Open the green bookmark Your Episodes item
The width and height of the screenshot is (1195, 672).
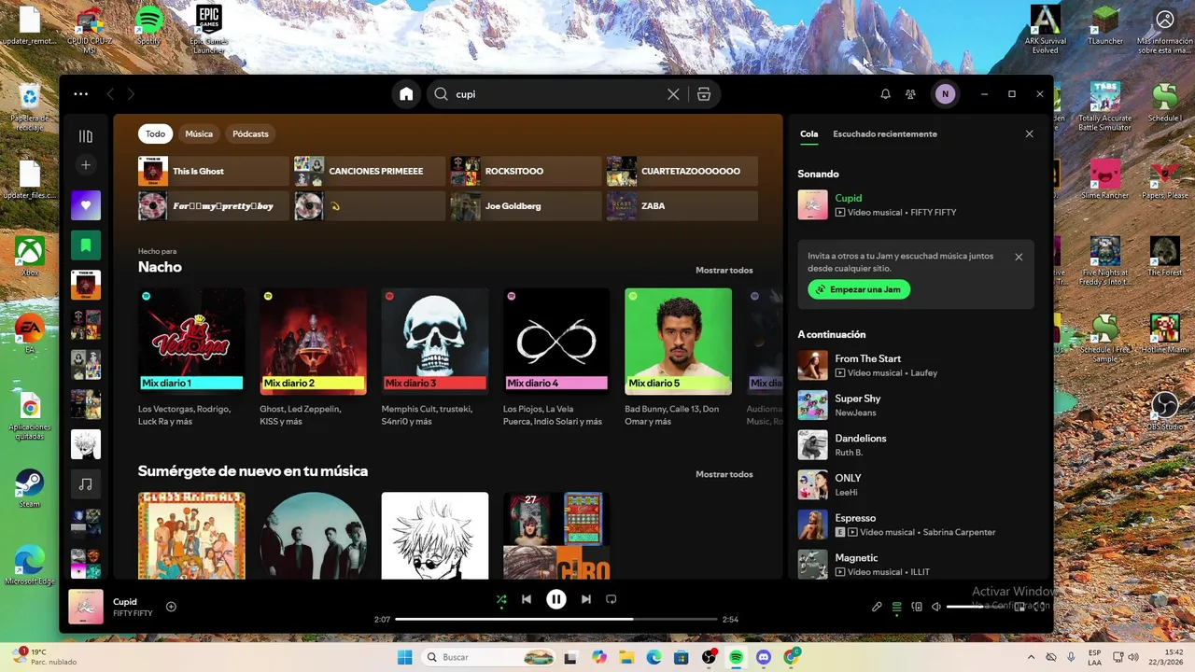[86, 245]
